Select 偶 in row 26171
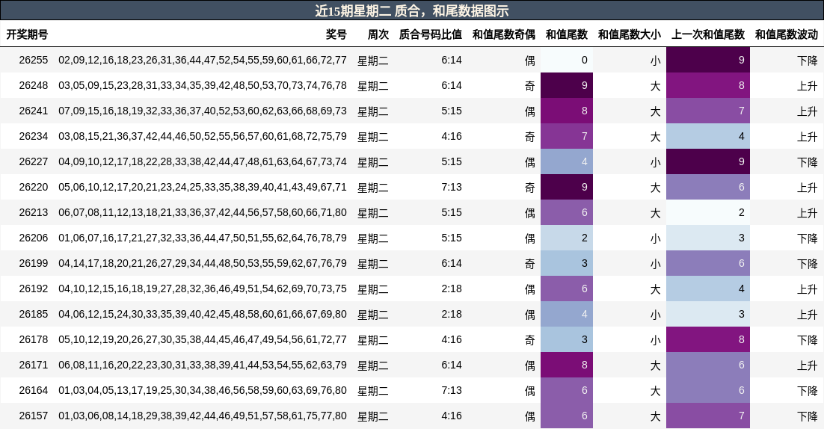Image resolution: width=824 pixels, height=429 pixels. coord(529,365)
